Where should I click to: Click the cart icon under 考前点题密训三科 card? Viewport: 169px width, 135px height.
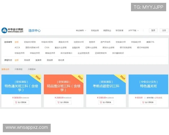click(x=101, y=102)
